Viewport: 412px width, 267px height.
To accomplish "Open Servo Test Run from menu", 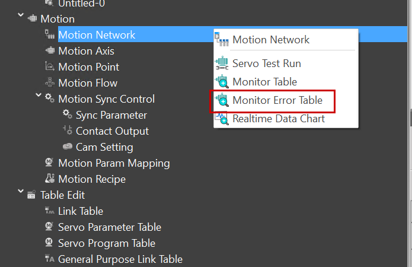I will coord(266,63).
